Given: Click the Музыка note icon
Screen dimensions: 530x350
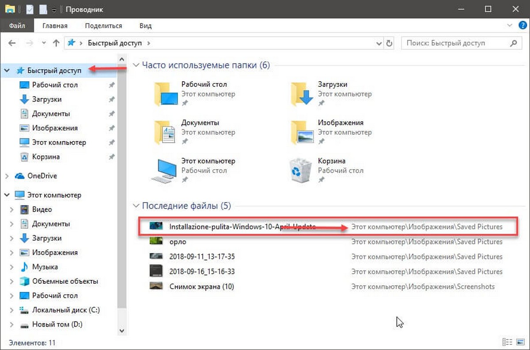Looking at the screenshot, I should [25, 267].
